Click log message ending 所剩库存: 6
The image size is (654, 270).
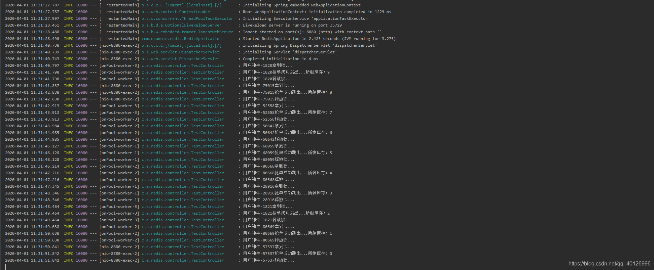[288, 133]
